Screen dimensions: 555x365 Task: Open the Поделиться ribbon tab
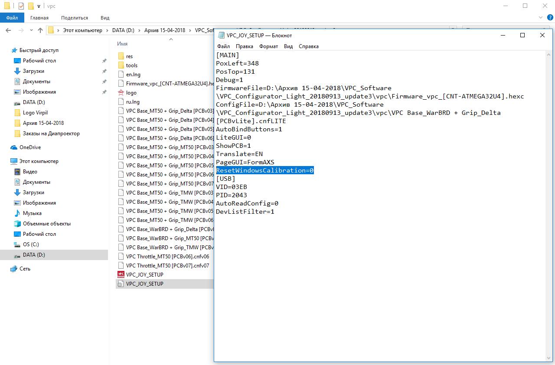click(x=75, y=18)
